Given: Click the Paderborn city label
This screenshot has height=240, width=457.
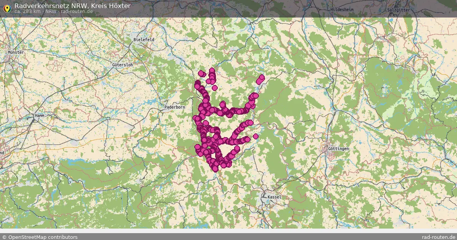Looking at the screenshot, I should coord(174,107).
